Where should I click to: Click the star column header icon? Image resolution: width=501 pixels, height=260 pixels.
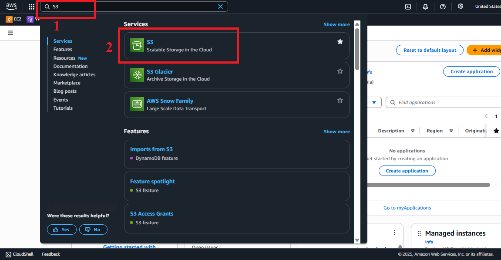click(496, 131)
